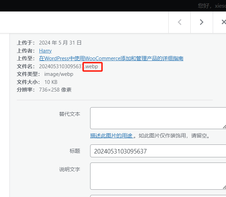The height and width of the screenshot is (197, 226).
Task: Open uploader Harry's profile link
Action: (45, 51)
